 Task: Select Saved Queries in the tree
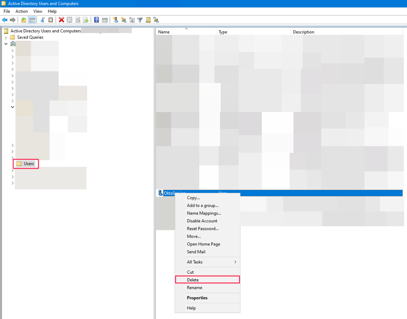pos(27,37)
